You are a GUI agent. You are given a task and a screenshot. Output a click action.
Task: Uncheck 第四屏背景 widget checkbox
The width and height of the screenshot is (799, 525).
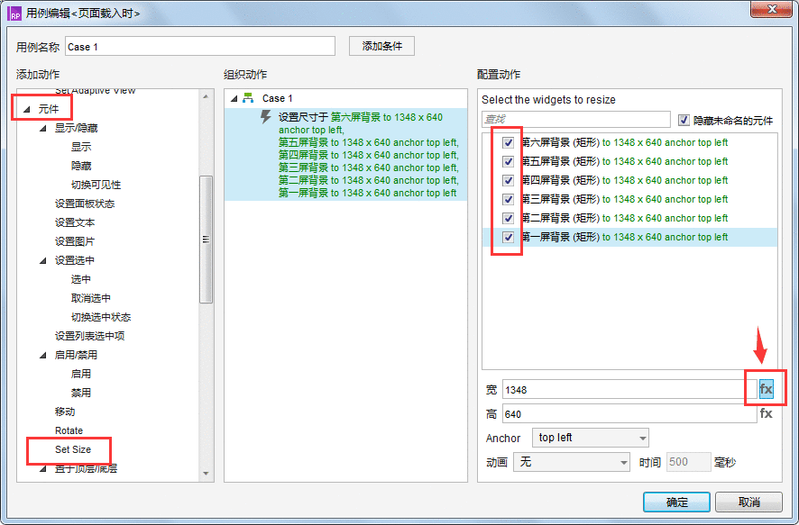point(508,180)
